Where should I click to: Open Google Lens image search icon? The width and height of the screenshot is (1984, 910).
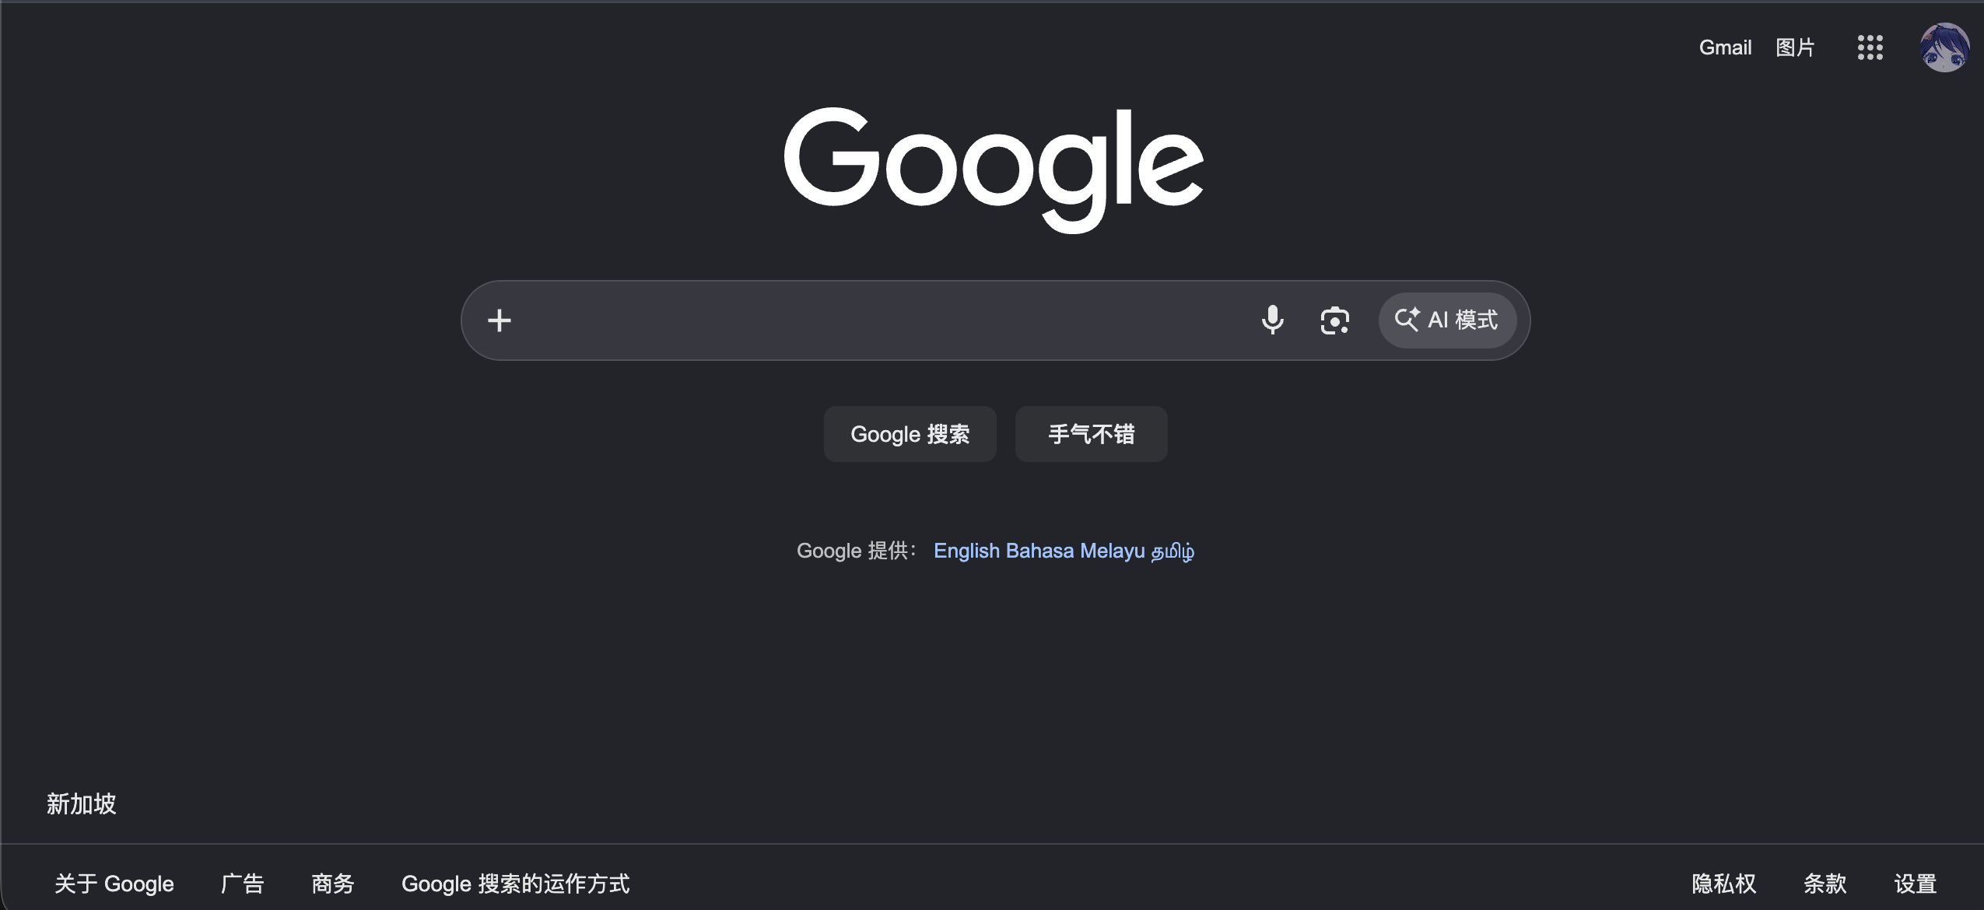(1334, 320)
